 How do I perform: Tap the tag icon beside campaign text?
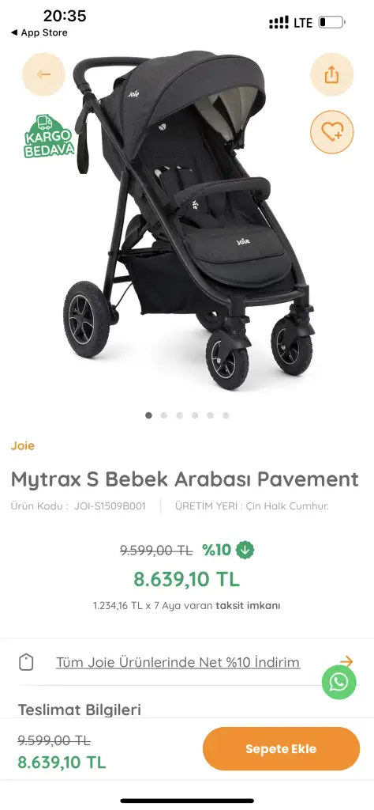pyautogui.click(x=26, y=662)
